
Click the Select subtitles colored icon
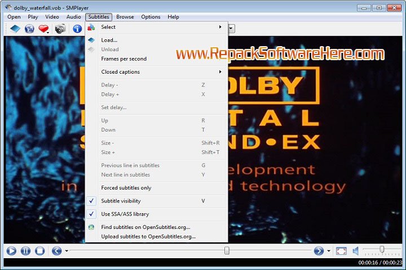[91, 27]
